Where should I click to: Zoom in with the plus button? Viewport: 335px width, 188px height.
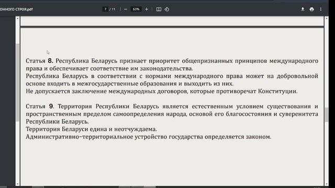147,9
